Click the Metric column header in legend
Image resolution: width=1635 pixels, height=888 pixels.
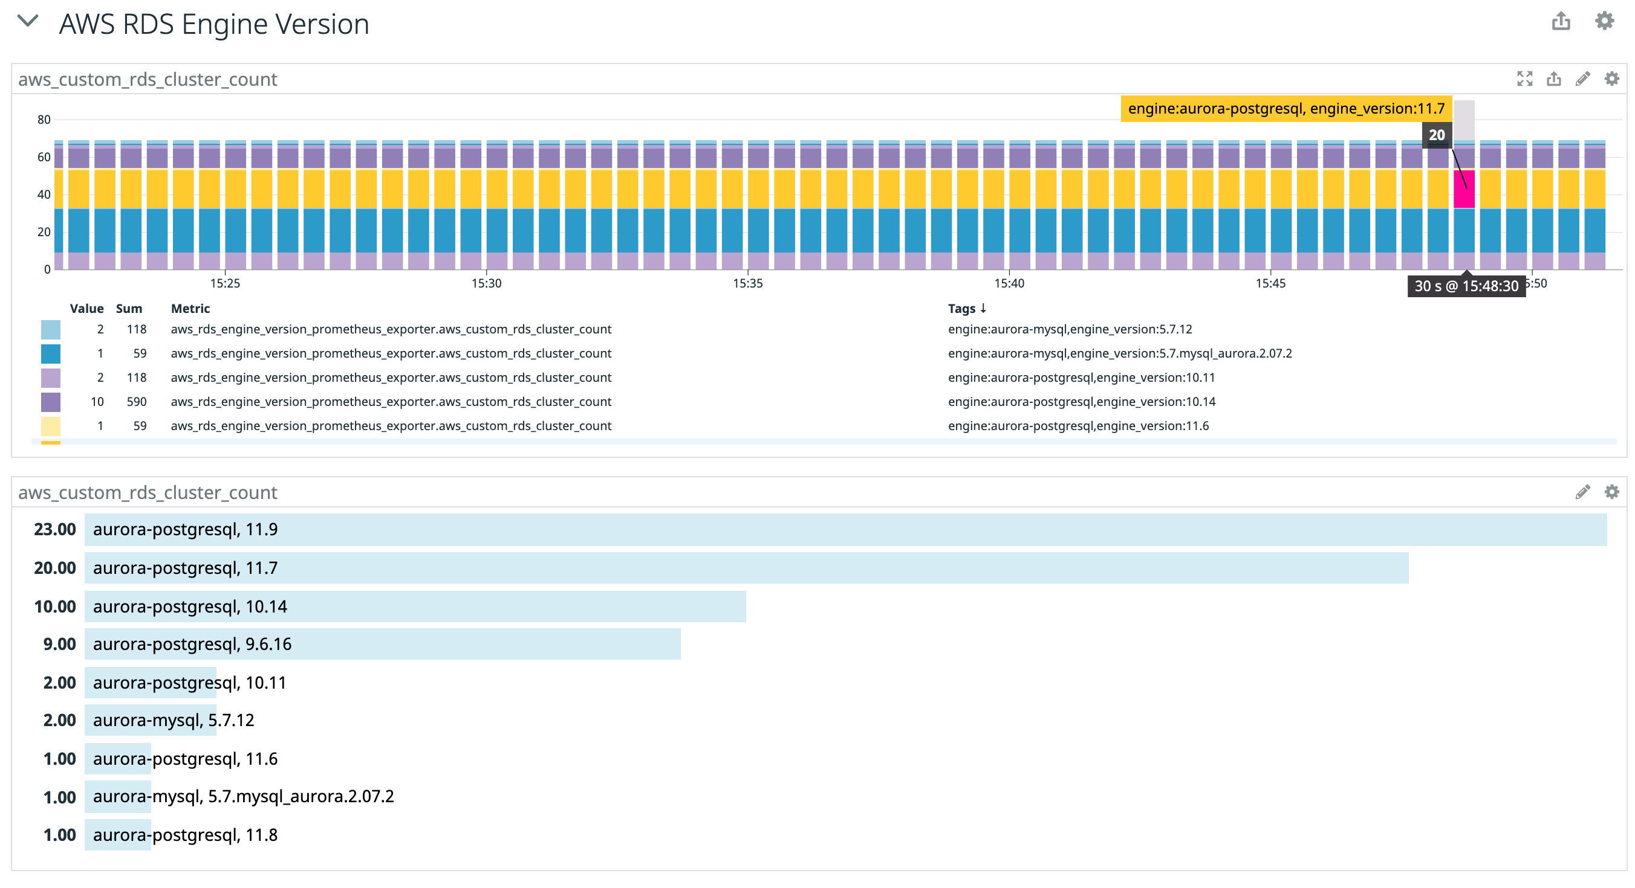190,308
